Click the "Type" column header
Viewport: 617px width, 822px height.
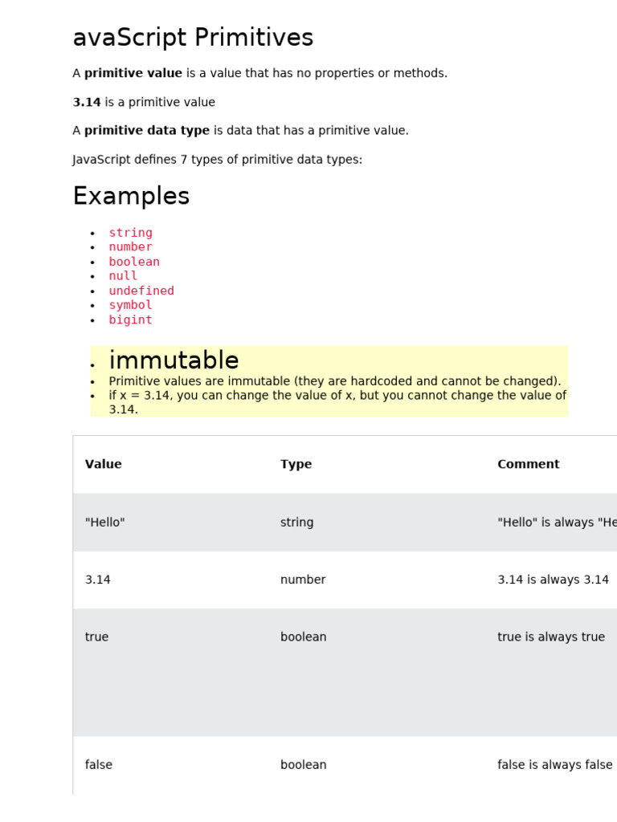(296, 464)
